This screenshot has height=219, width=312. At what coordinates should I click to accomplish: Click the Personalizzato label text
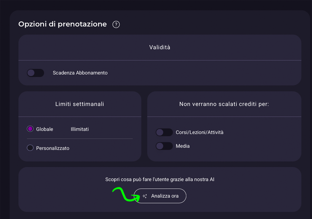(53, 148)
